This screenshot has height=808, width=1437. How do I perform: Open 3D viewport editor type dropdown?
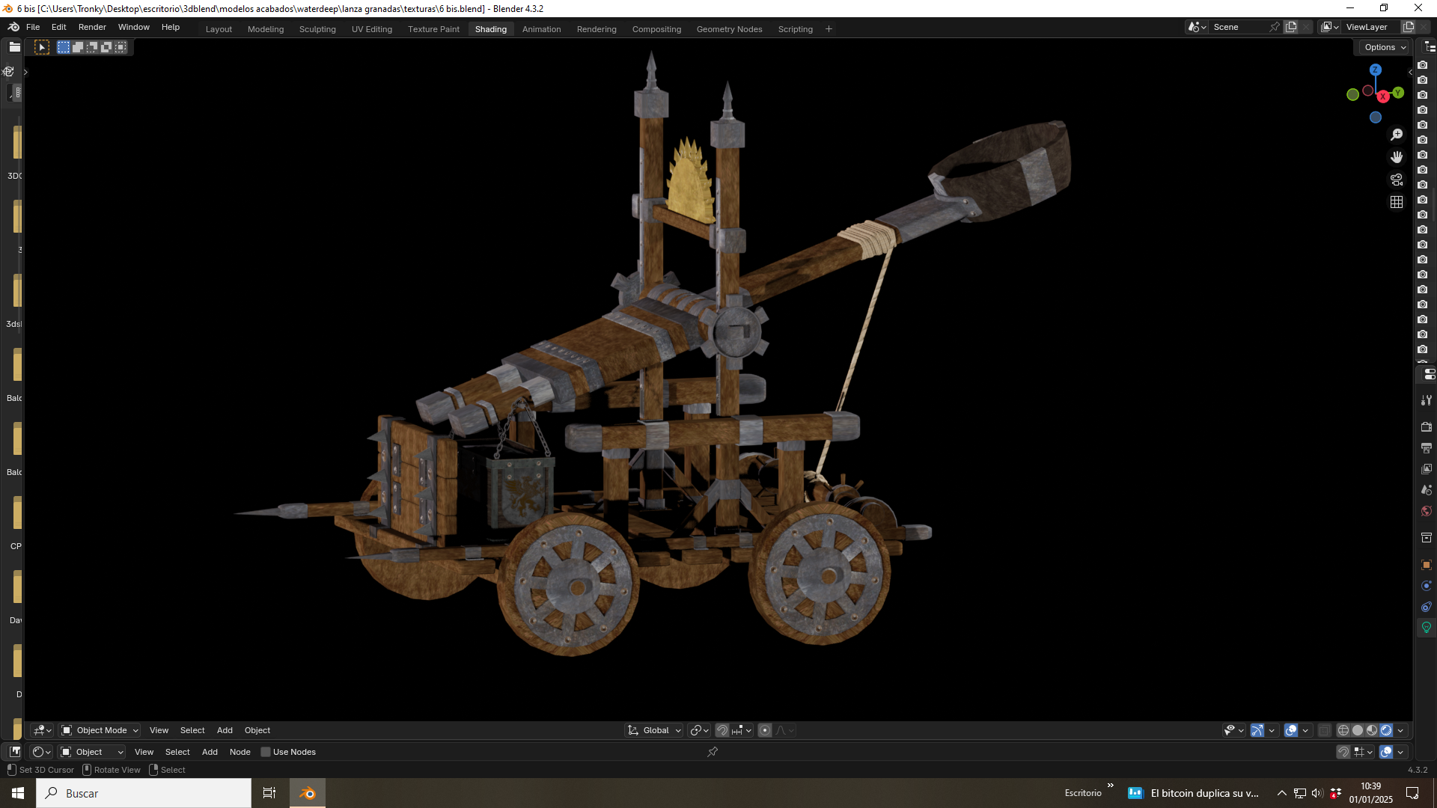click(x=42, y=730)
